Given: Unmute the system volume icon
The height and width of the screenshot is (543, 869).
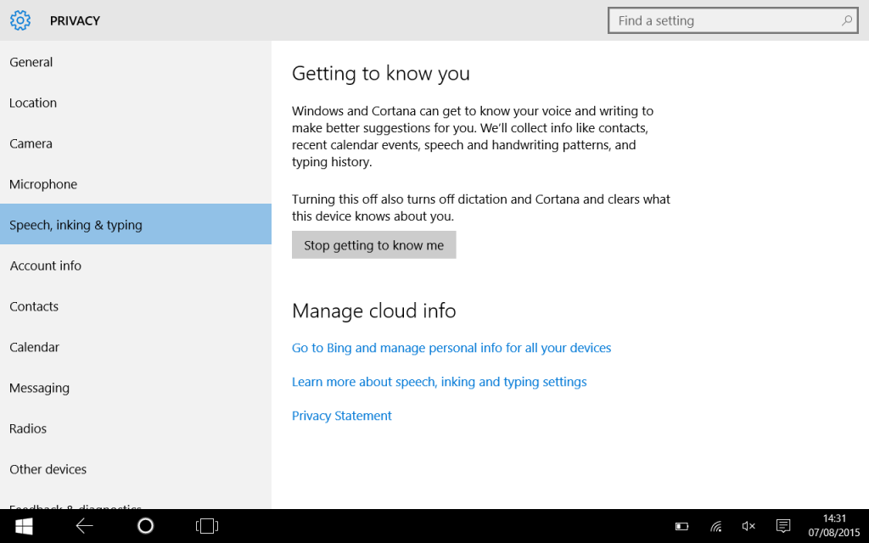Looking at the screenshot, I should (748, 526).
